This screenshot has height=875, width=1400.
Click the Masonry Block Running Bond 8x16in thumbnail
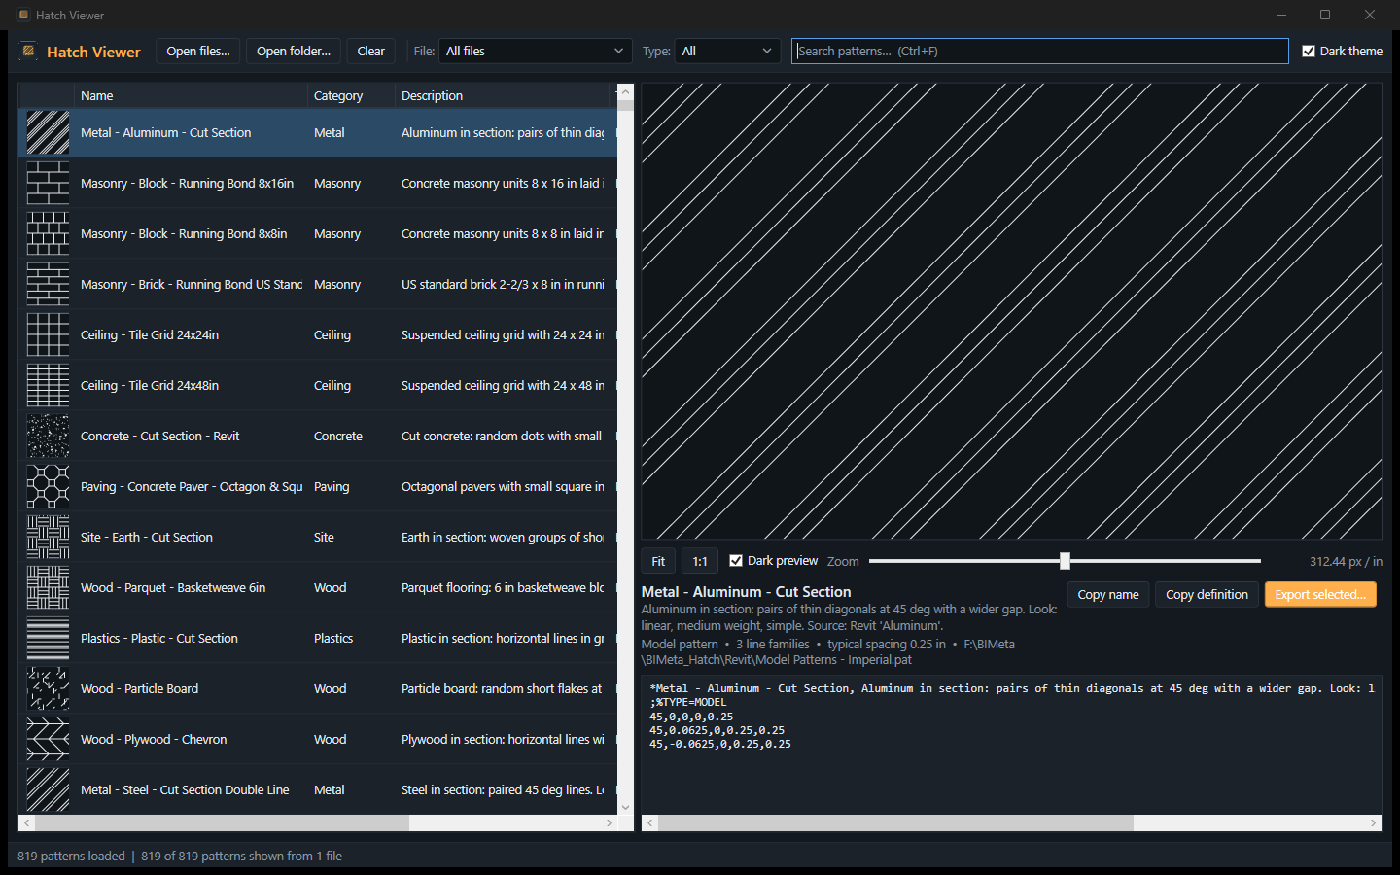tap(48, 183)
